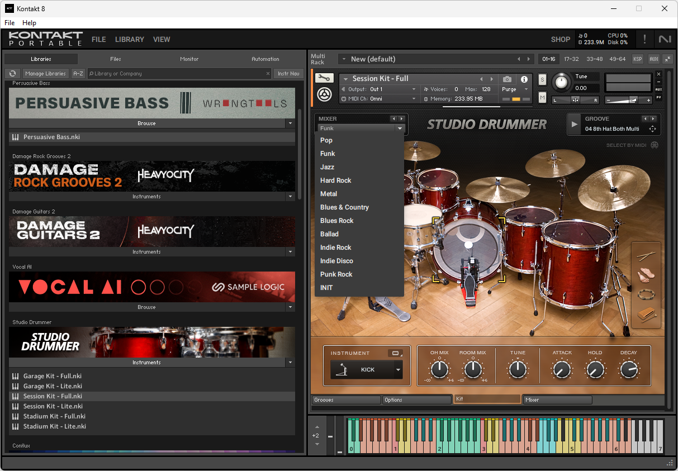Open the Purge menu
This screenshot has height=471, width=678.
point(515,89)
